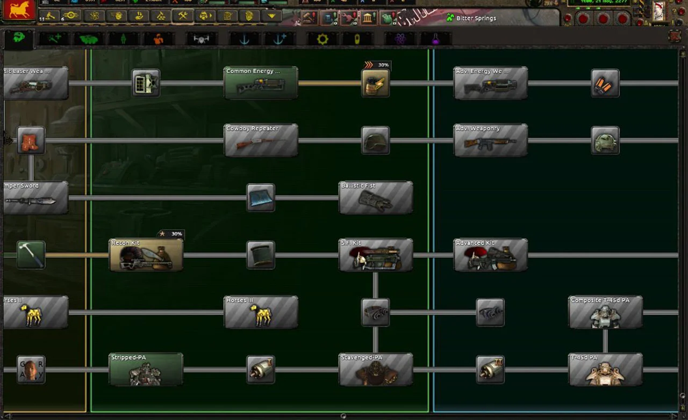The image size is (688, 420).
Task: Open the plain anchor naval research tab
Action: click(245, 39)
